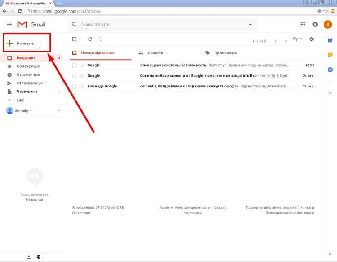The width and height of the screenshot is (337, 262).
Task: Open the Google apps grid
Action: (x=302, y=25)
